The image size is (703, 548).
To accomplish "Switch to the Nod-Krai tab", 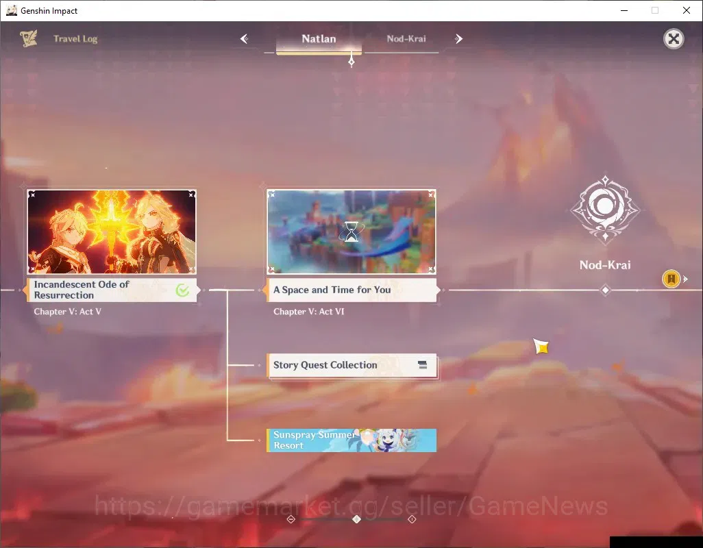I will coord(406,39).
